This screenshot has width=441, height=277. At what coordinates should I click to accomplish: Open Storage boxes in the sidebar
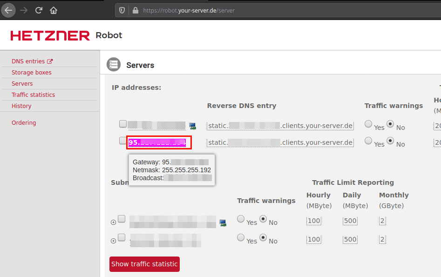[x=32, y=73]
